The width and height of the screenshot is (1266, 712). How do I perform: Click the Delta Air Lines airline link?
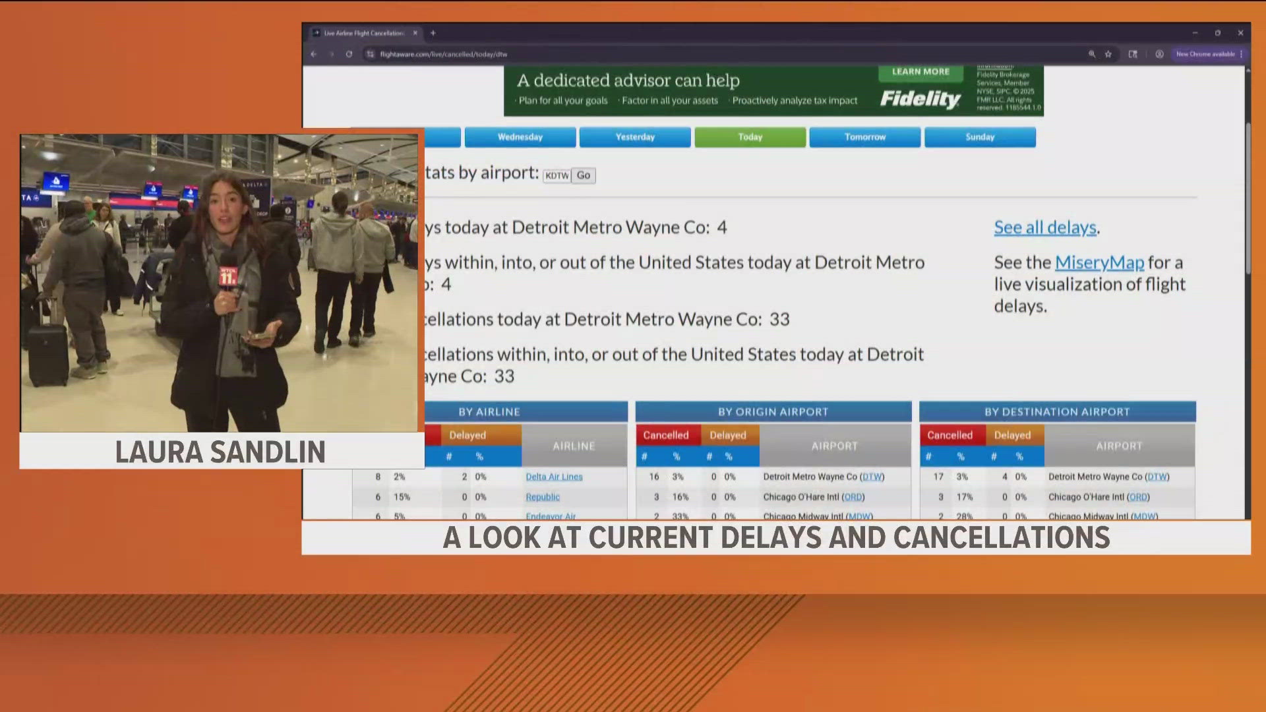tap(554, 477)
